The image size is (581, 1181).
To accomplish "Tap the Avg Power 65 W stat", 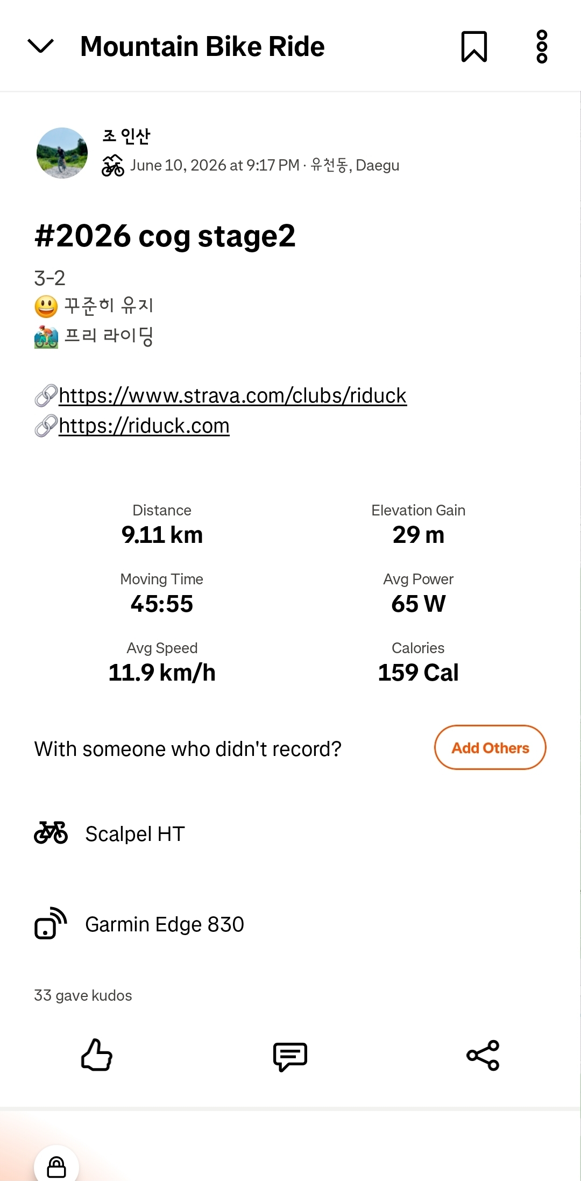I will [x=418, y=593].
